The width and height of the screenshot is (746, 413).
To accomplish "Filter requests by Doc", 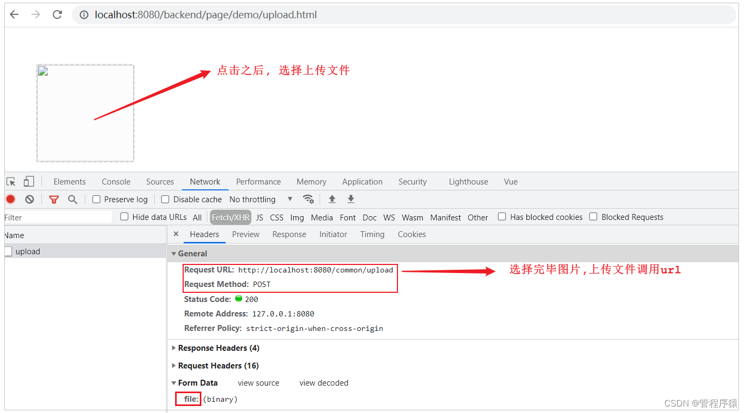I will [x=370, y=217].
